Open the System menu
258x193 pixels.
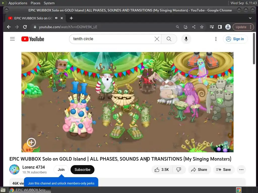coord(49,3)
